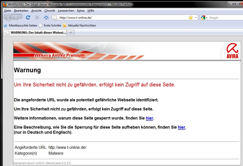Follow 'hier' link about why page blocked

pos(149,118)
